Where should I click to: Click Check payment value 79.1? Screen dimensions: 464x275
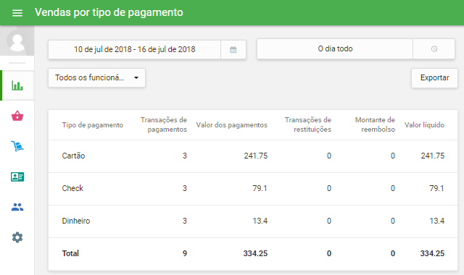(260, 188)
